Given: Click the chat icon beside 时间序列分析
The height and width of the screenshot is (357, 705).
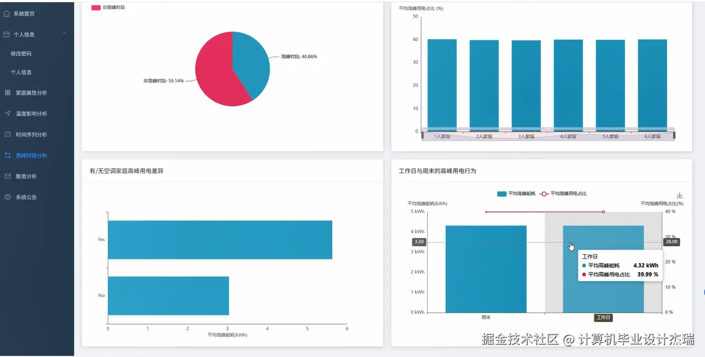Looking at the screenshot, I should (7, 135).
